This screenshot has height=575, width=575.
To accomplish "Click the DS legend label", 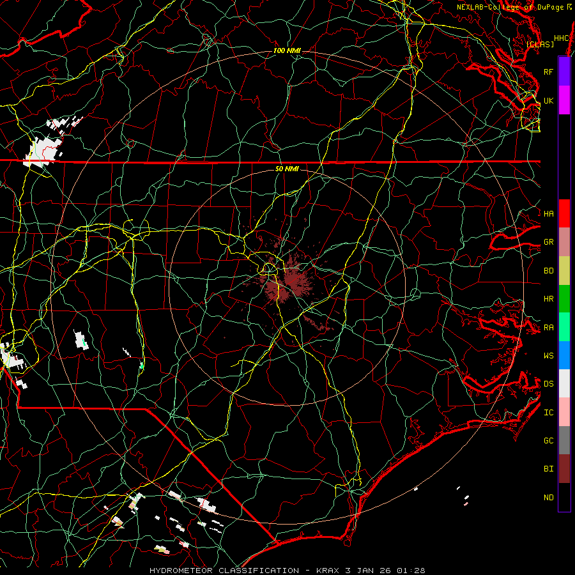I will (x=549, y=384).
